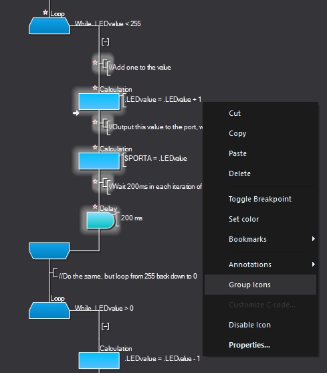Open the Bookmarks submenu arrow
The image size is (327, 373).
pos(314,239)
